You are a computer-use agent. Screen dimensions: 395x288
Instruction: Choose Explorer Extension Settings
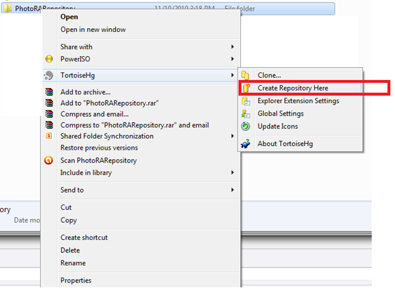coord(298,101)
